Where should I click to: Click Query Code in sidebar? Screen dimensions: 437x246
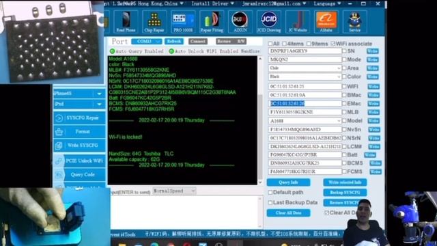[79, 175]
